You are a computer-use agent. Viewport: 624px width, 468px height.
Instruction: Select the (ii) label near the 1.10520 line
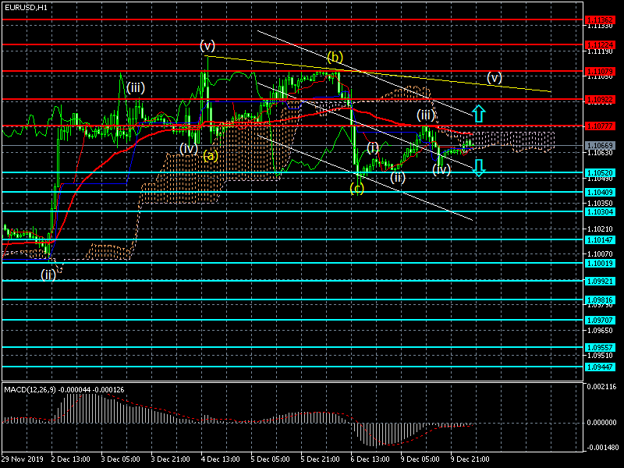point(397,177)
